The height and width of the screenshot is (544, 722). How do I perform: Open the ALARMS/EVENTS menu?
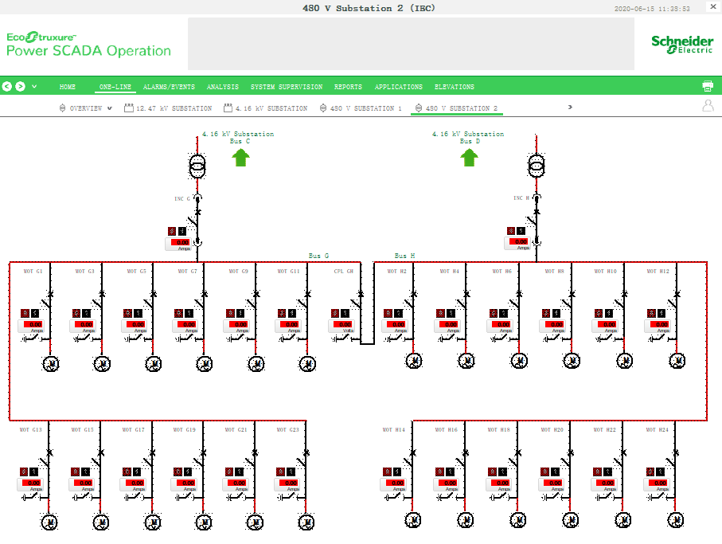click(x=169, y=87)
